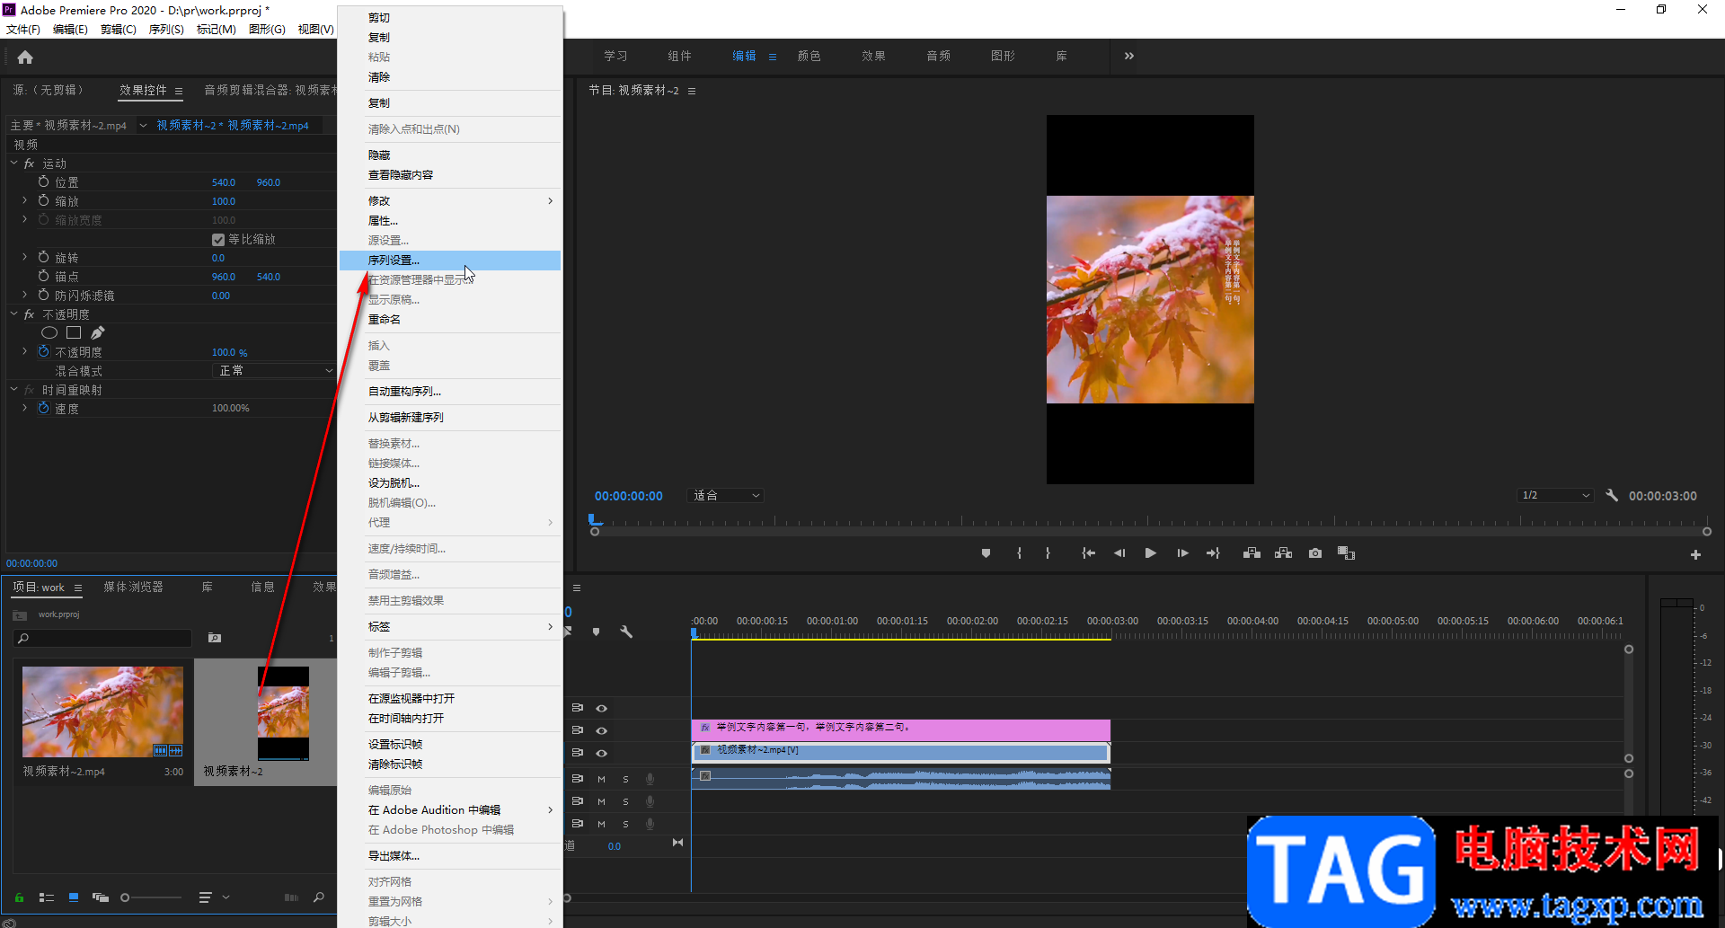Viewport: 1725px width, 928px height.
Task: Collapse the 时间重映射 effect group
Action: (14, 389)
